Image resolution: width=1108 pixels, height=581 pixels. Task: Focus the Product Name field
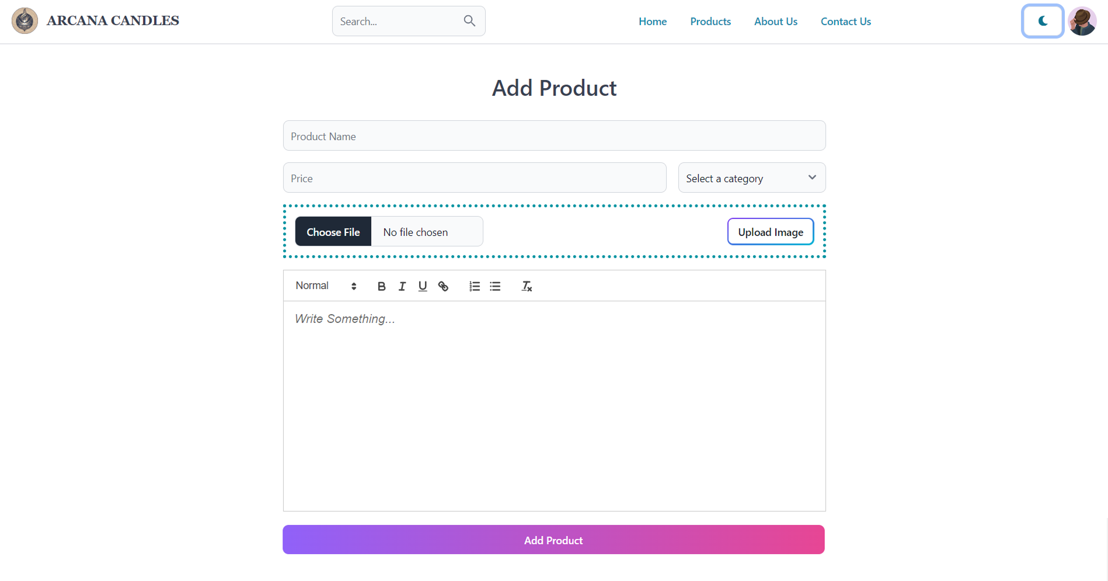554,136
